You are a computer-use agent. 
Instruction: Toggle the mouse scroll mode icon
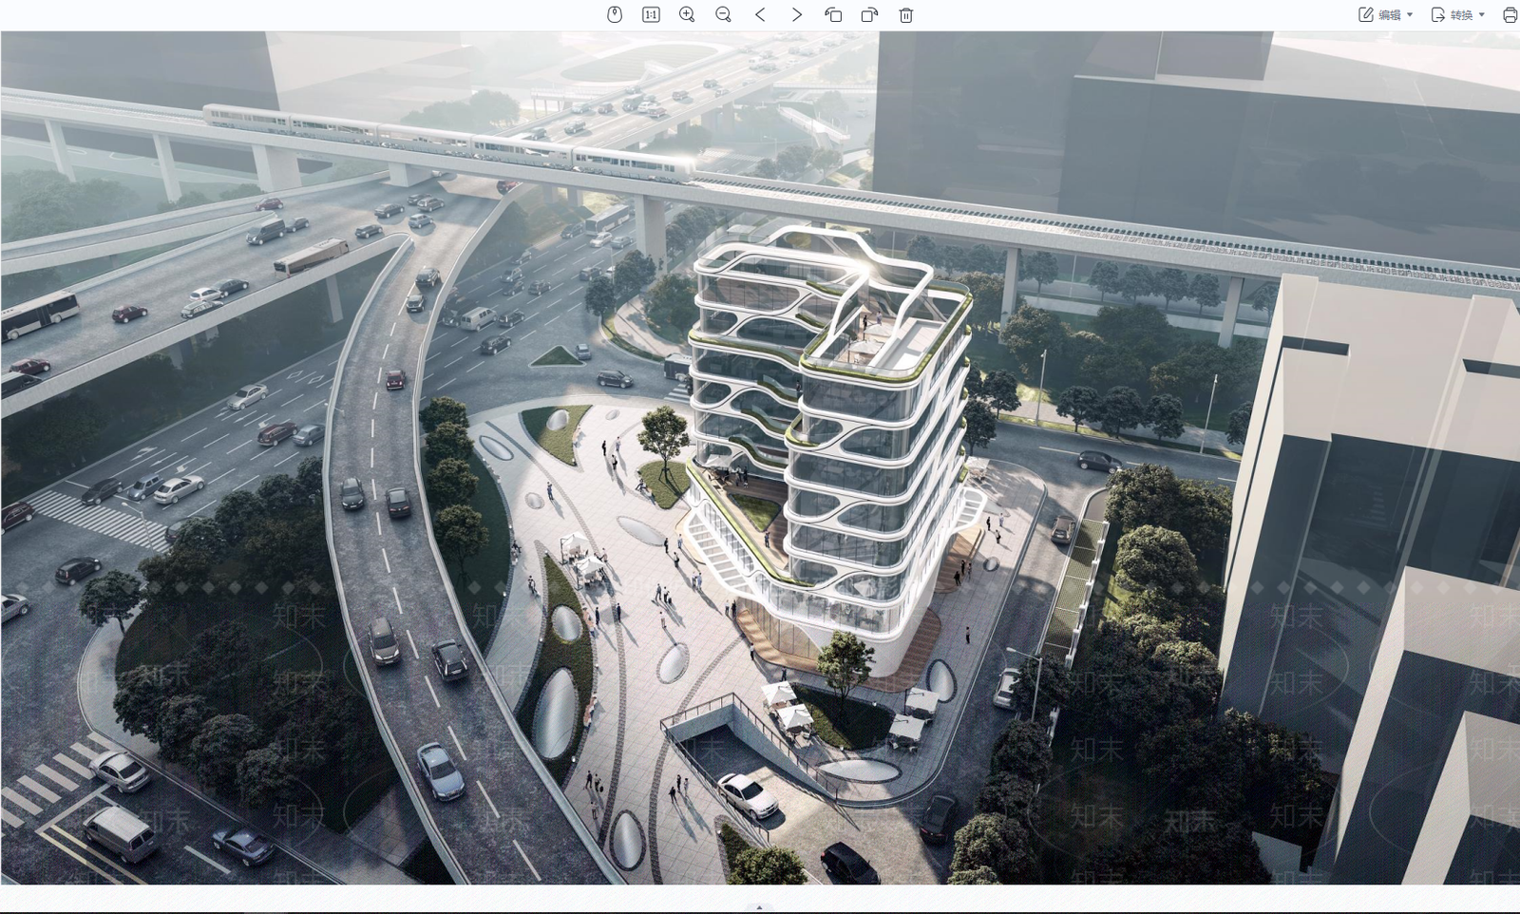615,14
